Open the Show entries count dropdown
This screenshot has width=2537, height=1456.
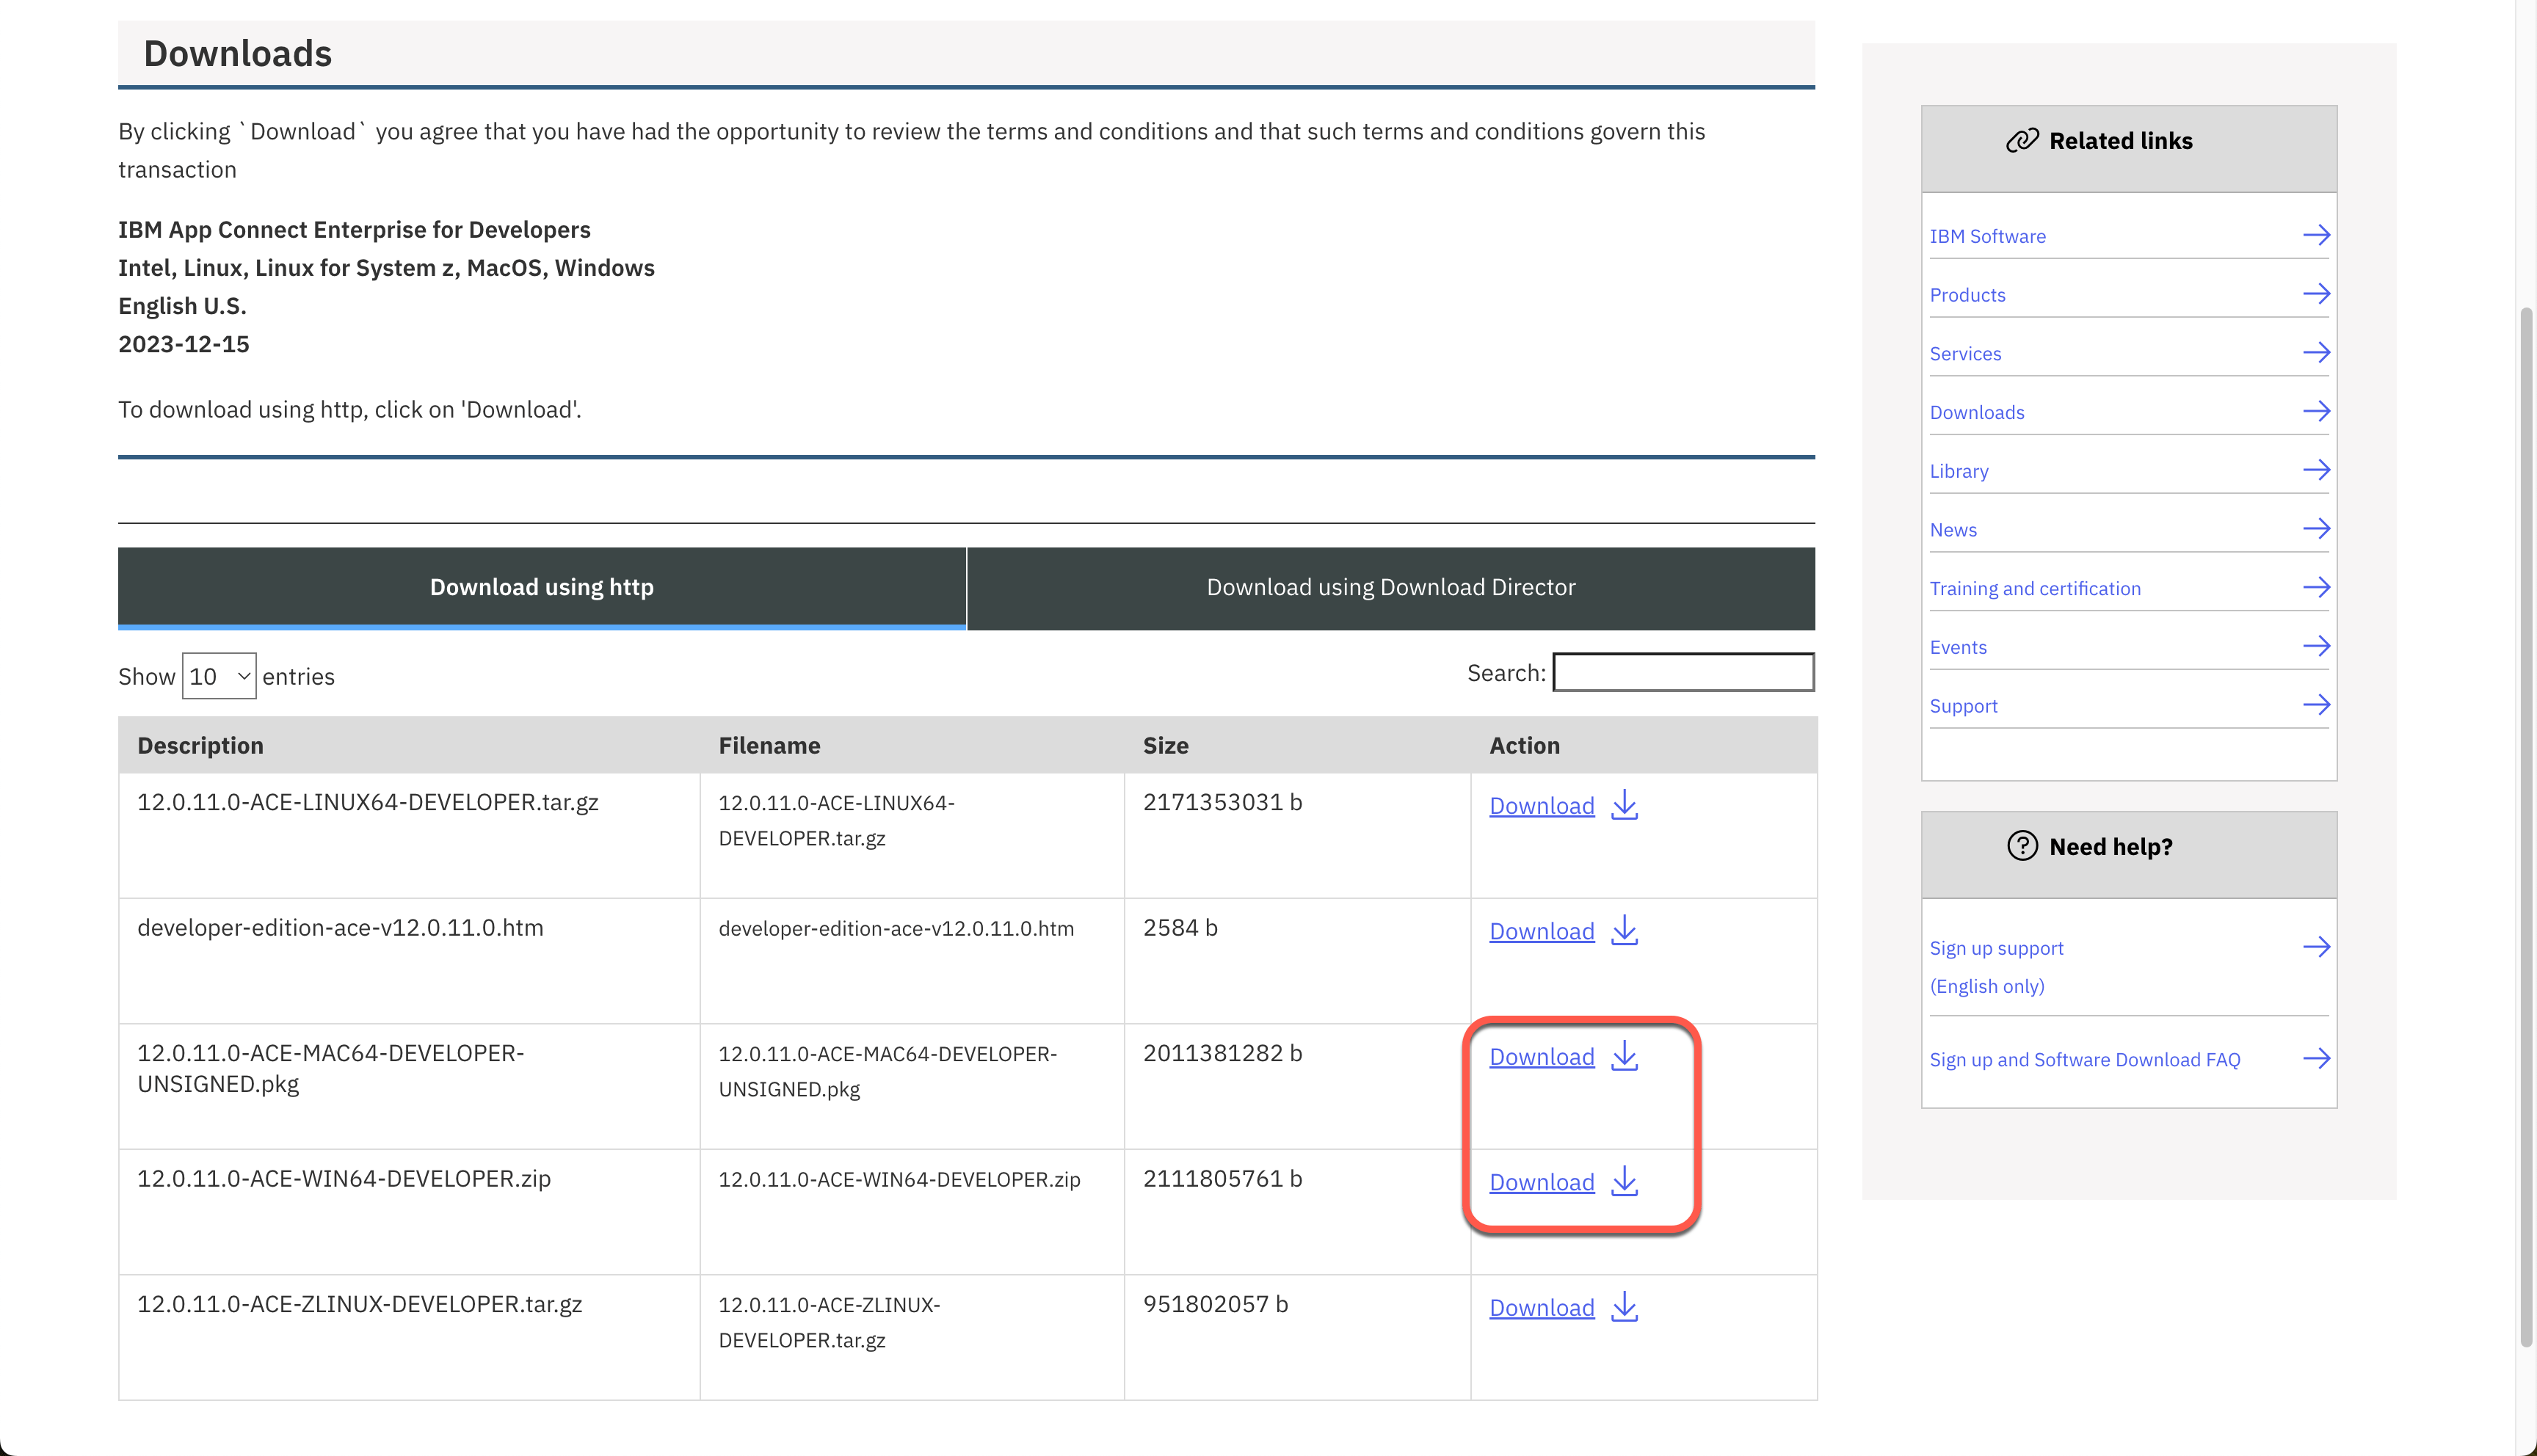(218, 676)
